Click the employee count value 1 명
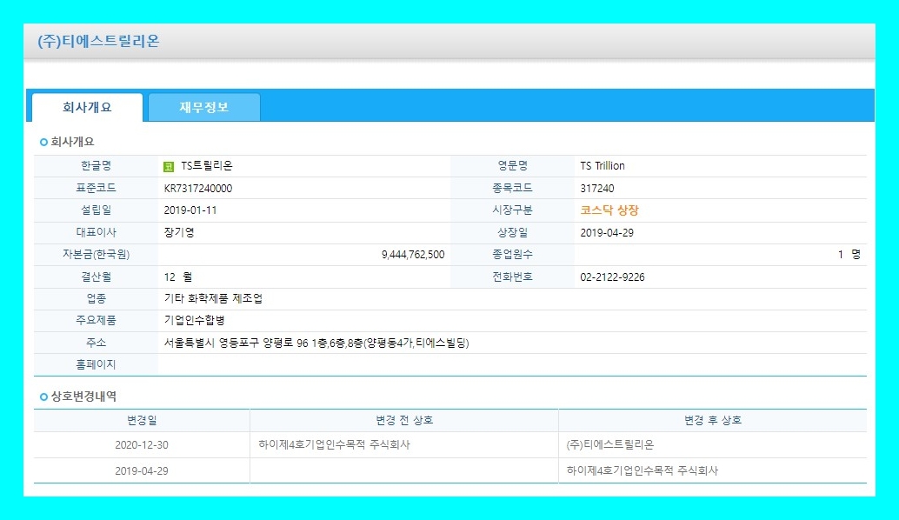The image size is (899, 520). pos(849,255)
